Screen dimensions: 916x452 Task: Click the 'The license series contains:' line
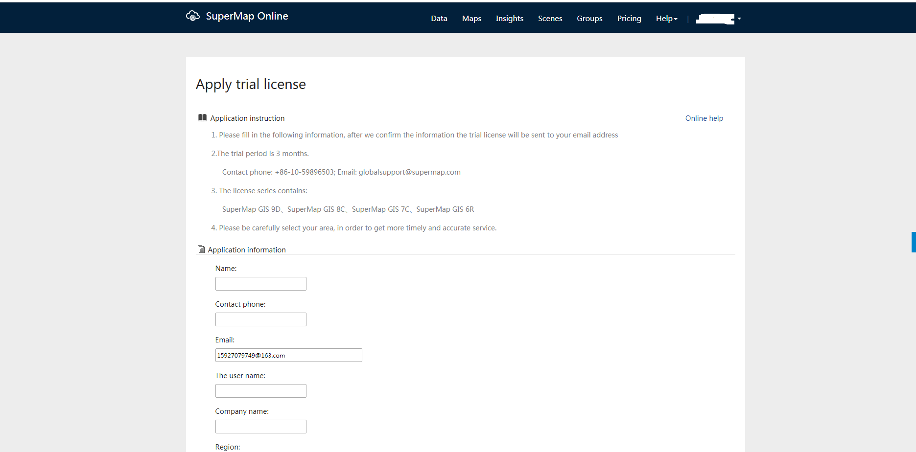(259, 191)
